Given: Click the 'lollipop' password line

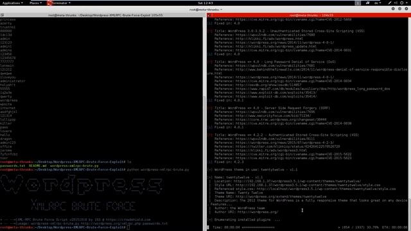Looking at the screenshot, I should pos(8,119).
